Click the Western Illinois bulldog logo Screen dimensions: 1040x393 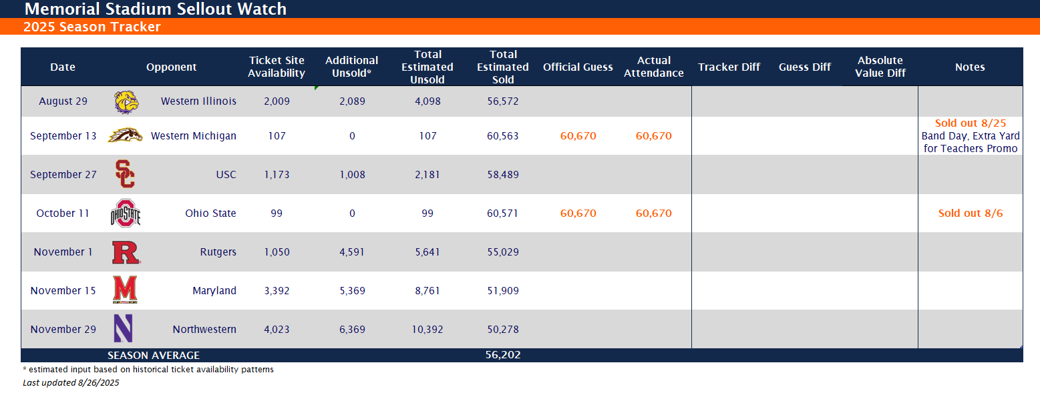click(x=124, y=101)
